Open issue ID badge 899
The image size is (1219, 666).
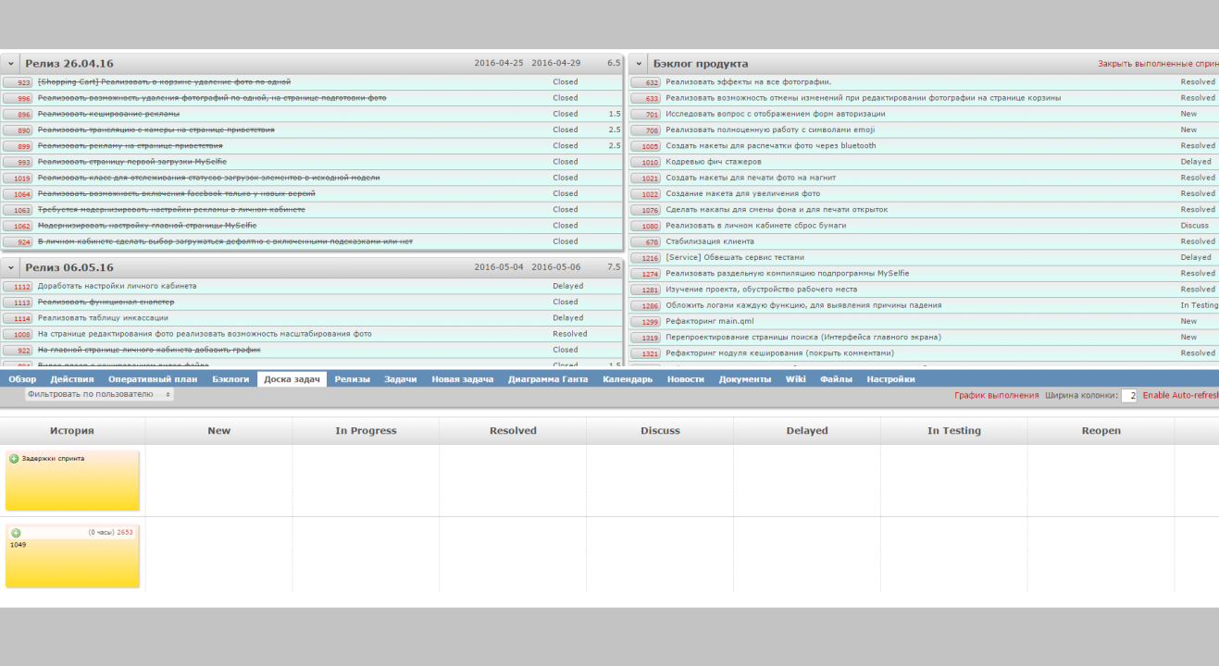pyautogui.click(x=19, y=146)
